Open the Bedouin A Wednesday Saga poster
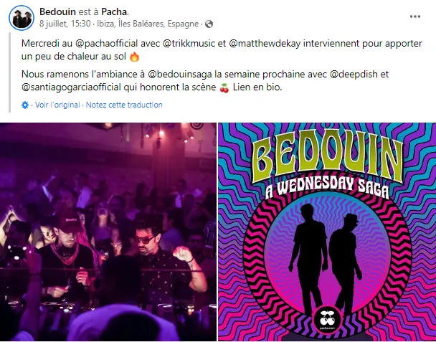The image size is (436, 342). click(327, 232)
